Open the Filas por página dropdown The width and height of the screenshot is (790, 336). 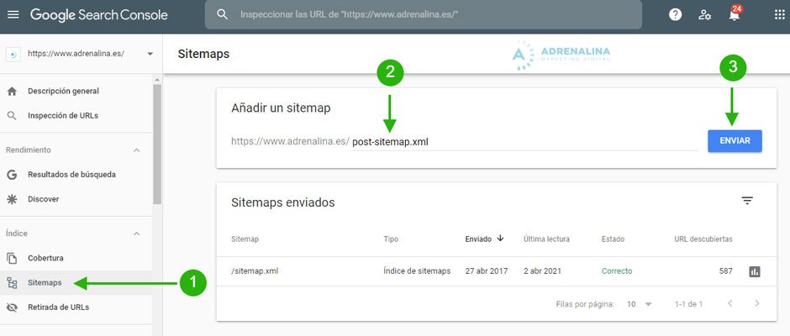[640, 304]
